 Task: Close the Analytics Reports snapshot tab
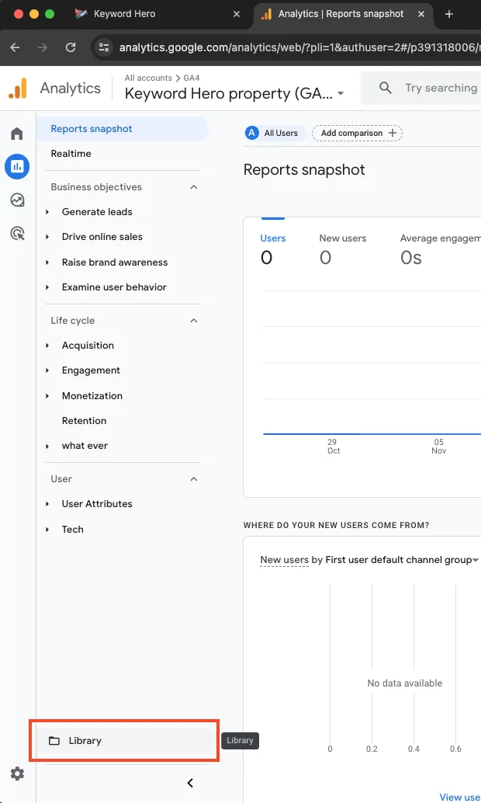point(421,14)
